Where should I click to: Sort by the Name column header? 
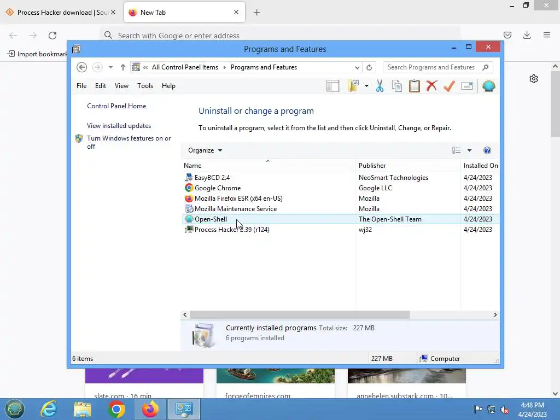(x=268, y=165)
